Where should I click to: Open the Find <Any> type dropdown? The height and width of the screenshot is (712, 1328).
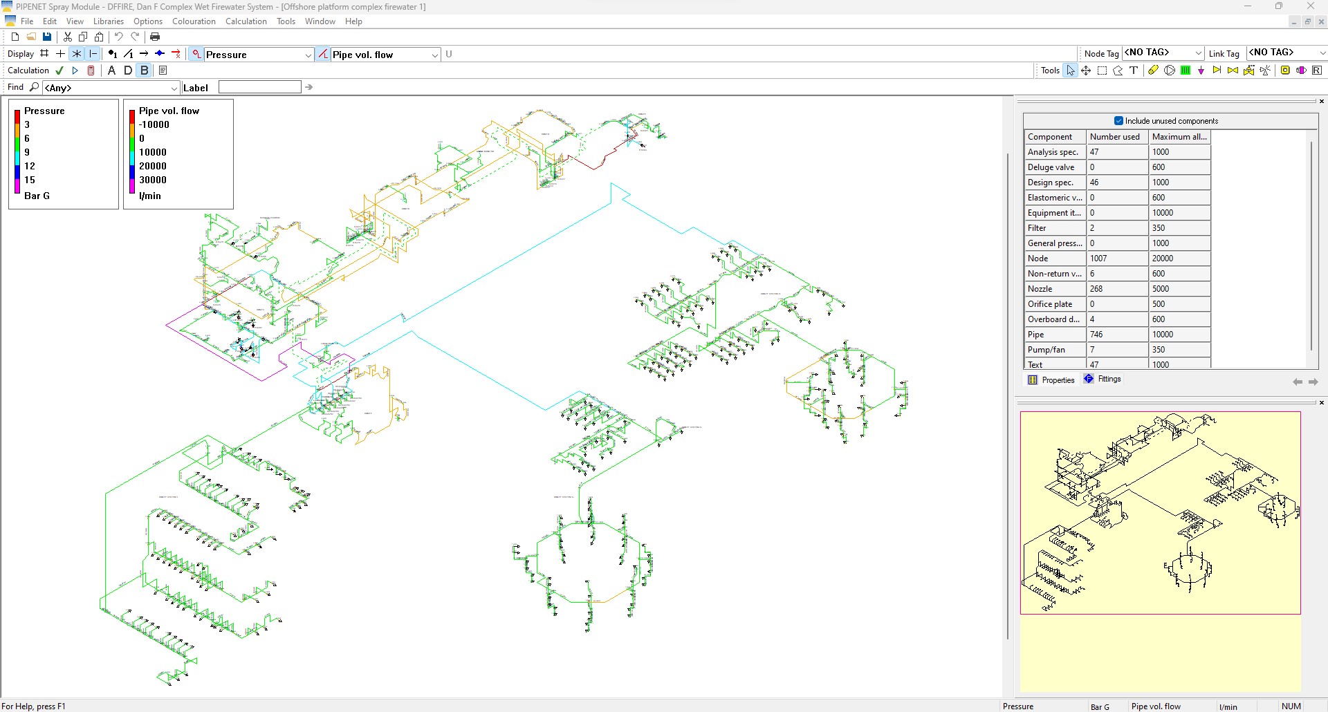point(174,88)
